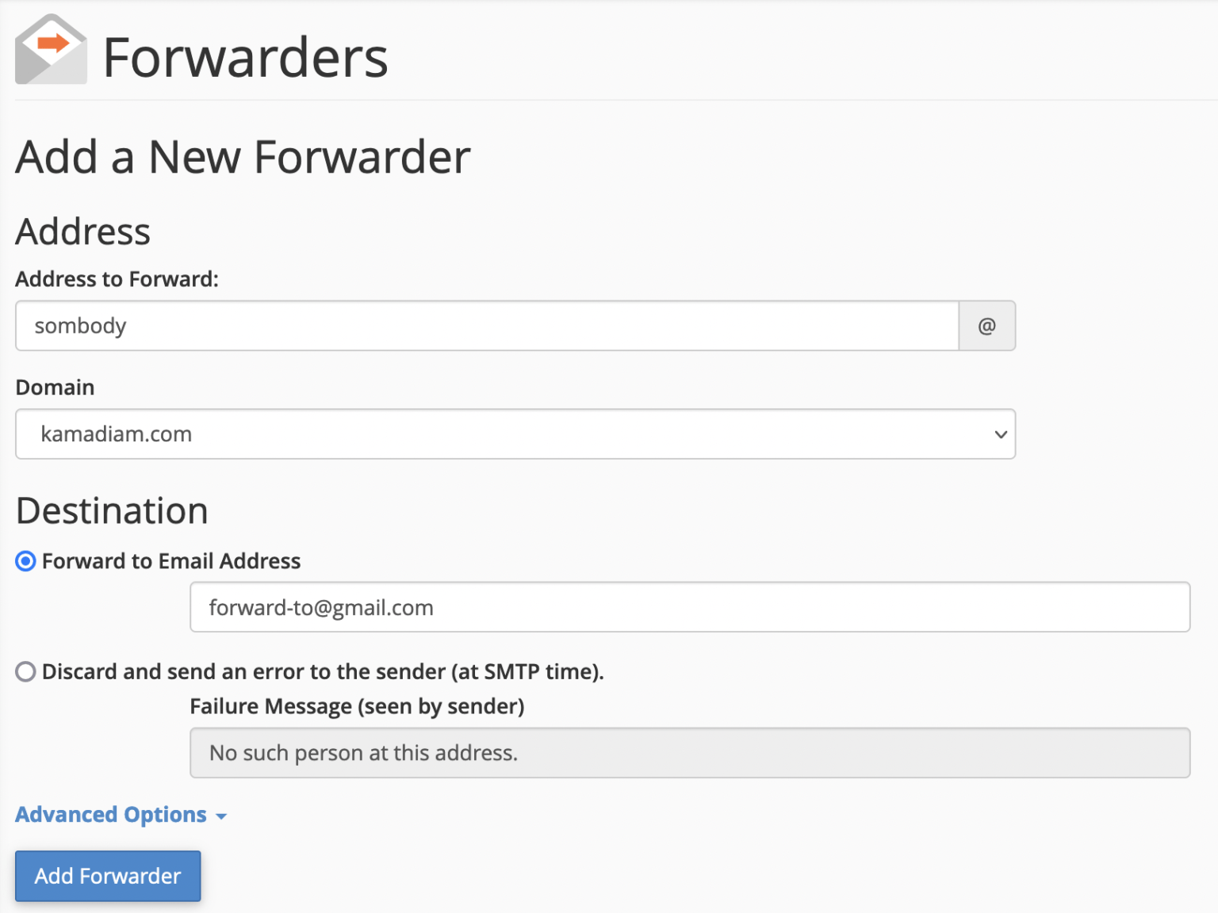The image size is (1218, 913).
Task: Click the Domain field label
Action: (56, 388)
